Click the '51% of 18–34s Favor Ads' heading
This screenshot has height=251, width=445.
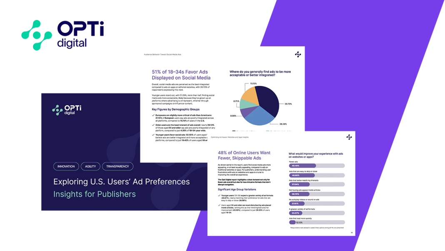181,75
